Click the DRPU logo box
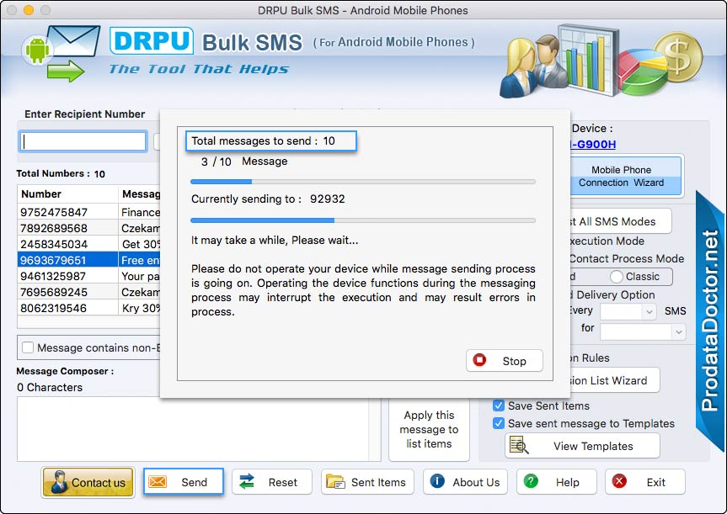This screenshot has height=514, width=727. coord(152,40)
